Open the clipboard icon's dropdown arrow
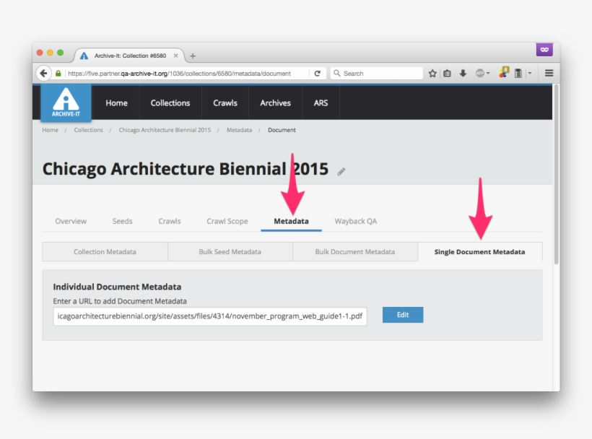Viewport: 592px width, 439px height. pos(529,73)
